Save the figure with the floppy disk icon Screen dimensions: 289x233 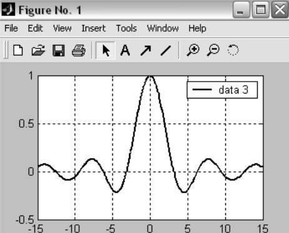59,50
